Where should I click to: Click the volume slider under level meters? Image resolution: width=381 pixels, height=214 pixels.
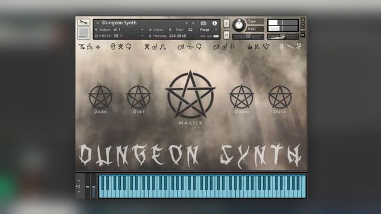click(283, 37)
